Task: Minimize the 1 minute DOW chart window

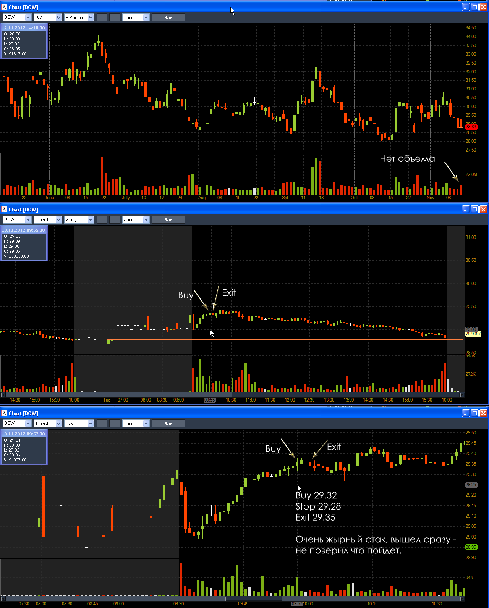Action: (x=466, y=413)
